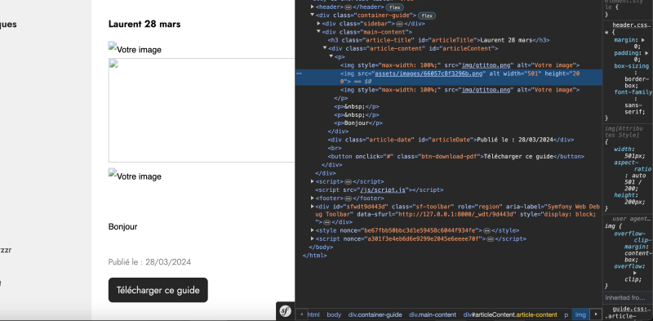Viewport: 653px width, 321px height.
Task: Click the flex badge beside container-guide div
Action: (x=426, y=16)
